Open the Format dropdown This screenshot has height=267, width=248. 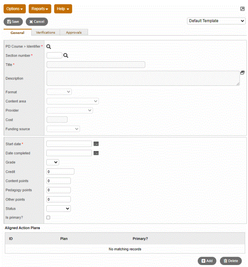click(59, 92)
